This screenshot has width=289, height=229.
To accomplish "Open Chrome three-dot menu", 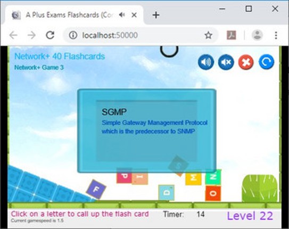I will (276, 35).
